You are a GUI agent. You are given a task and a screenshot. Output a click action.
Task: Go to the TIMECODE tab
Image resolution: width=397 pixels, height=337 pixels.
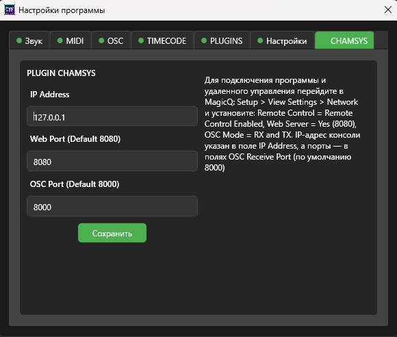162,40
